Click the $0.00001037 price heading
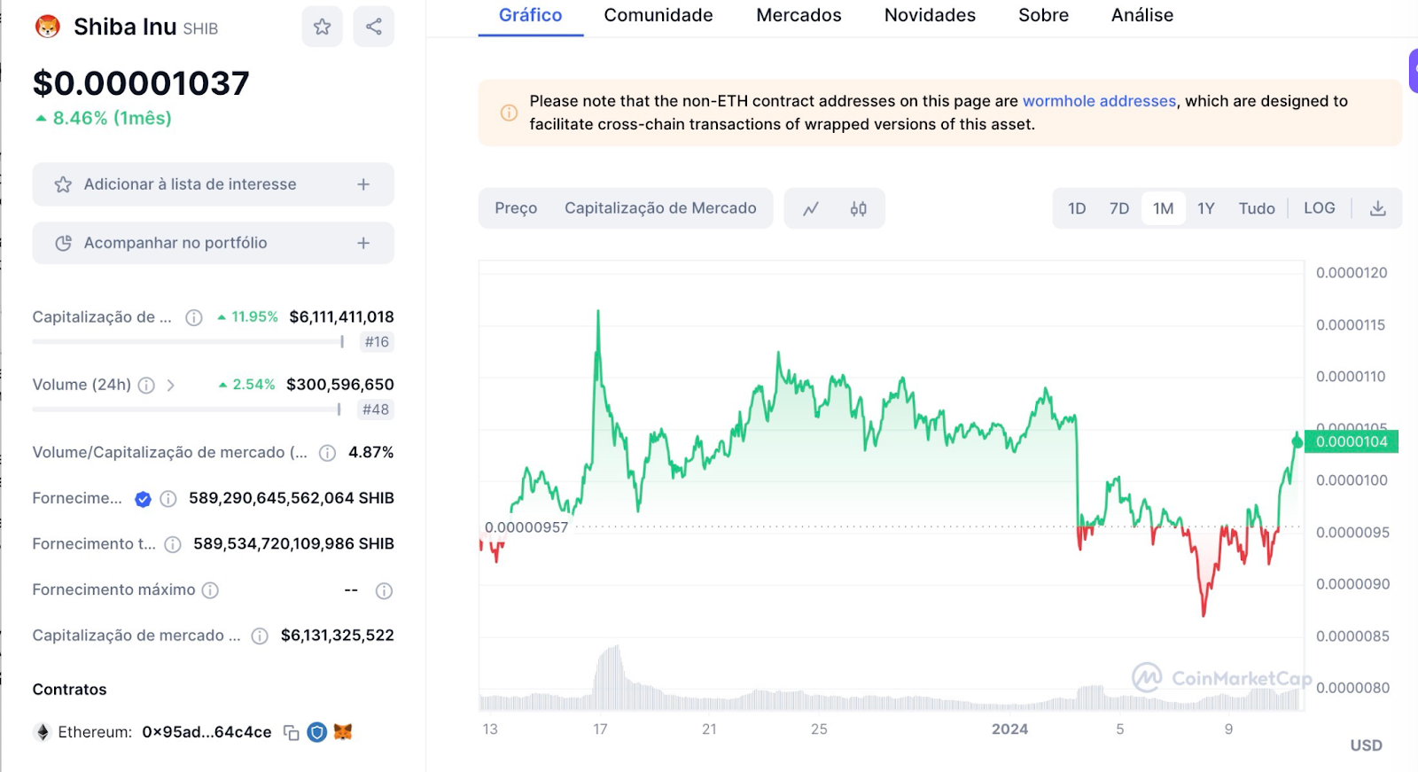Viewport: 1418px width, 772px height. coord(141,83)
